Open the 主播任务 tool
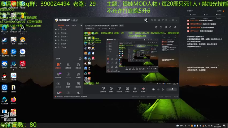 pos(78,66)
